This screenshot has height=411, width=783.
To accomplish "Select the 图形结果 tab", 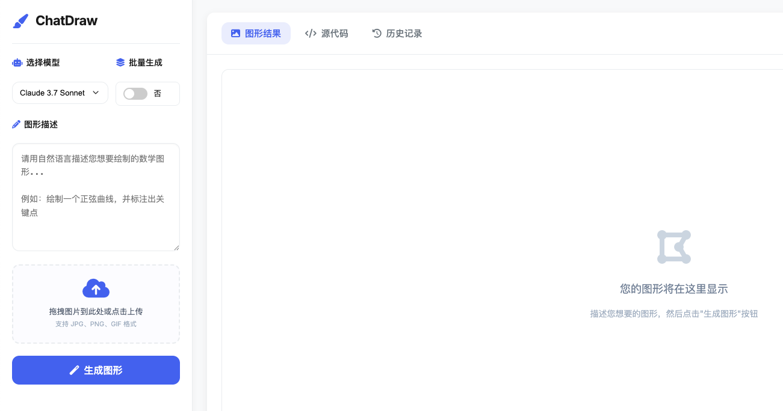I will 256,34.
